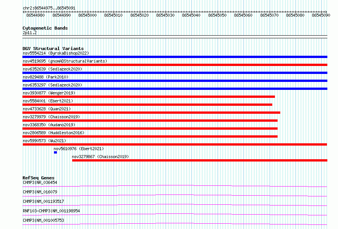Click ruler position 86545080
This screenshot has width=338, height=229.
(x=295, y=15)
